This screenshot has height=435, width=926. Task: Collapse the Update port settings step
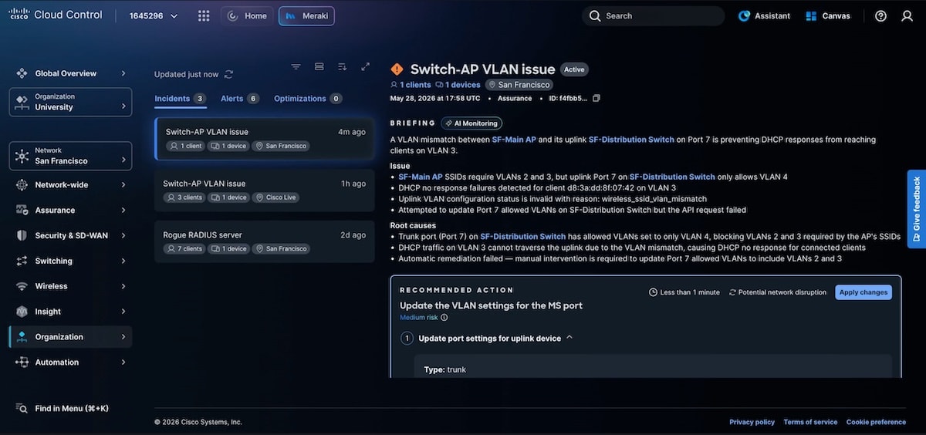tap(569, 338)
